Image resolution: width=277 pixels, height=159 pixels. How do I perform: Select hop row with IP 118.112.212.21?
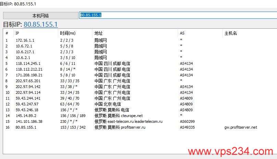point(140,69)
